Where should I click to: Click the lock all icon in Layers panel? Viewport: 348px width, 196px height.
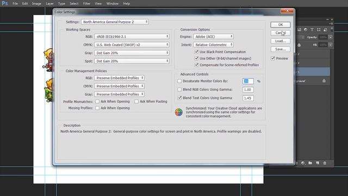tap(299, 45)
